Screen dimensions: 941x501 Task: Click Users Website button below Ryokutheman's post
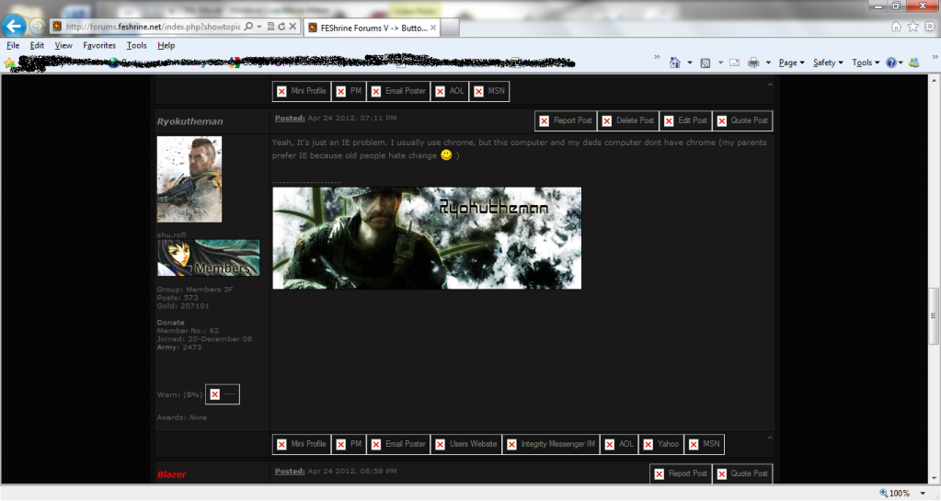tap(466, 445)
